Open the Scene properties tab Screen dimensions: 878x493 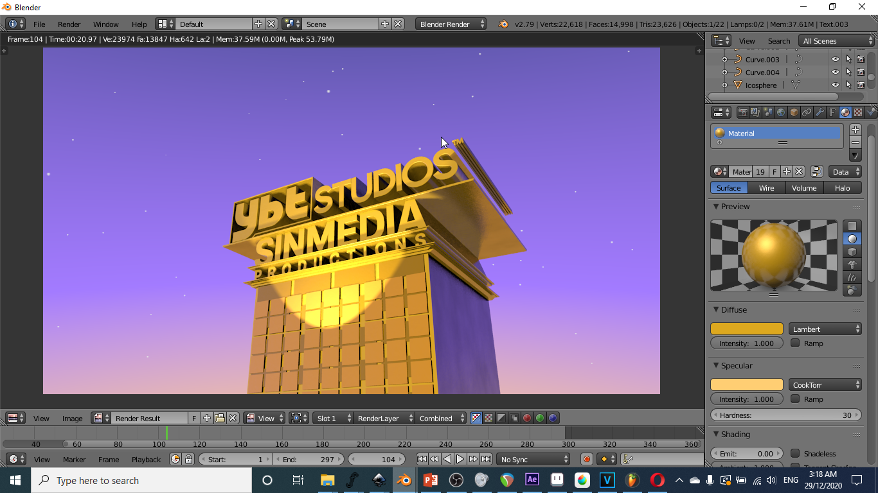768,112
